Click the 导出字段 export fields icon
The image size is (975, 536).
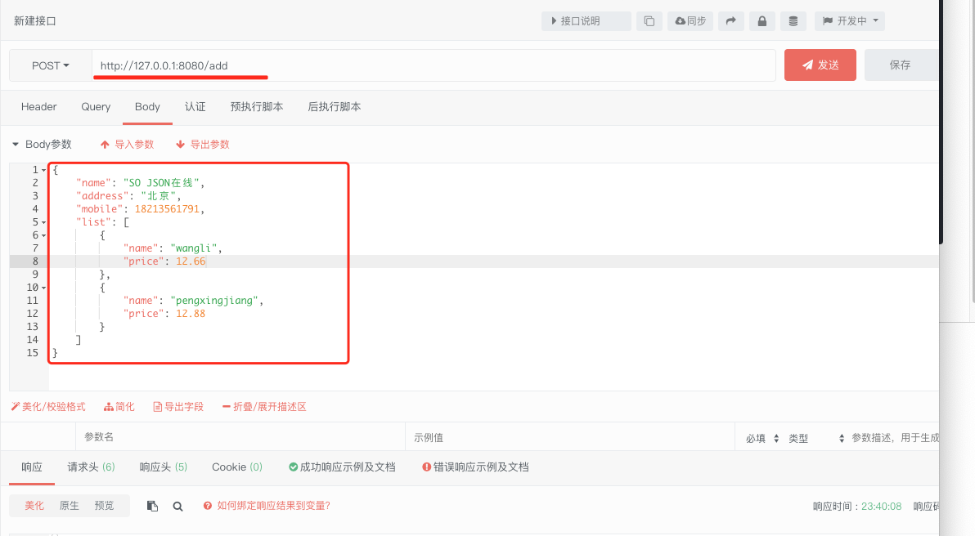177,406
